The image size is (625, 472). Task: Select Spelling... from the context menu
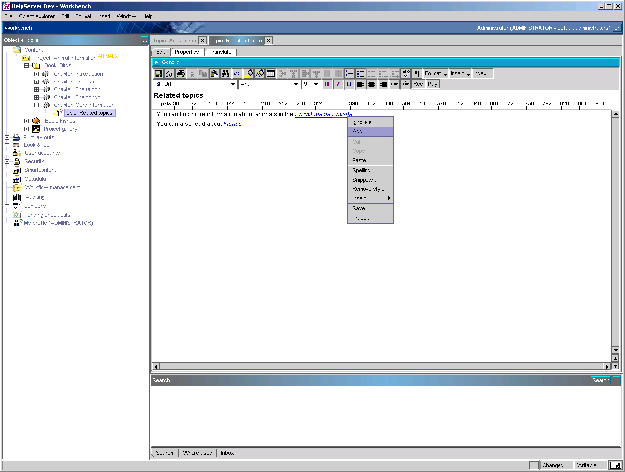point(370,170)
